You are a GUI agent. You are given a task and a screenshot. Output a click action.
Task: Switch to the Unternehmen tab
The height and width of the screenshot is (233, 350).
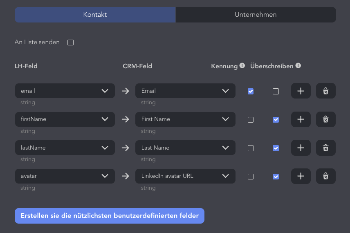click(256, 15)
